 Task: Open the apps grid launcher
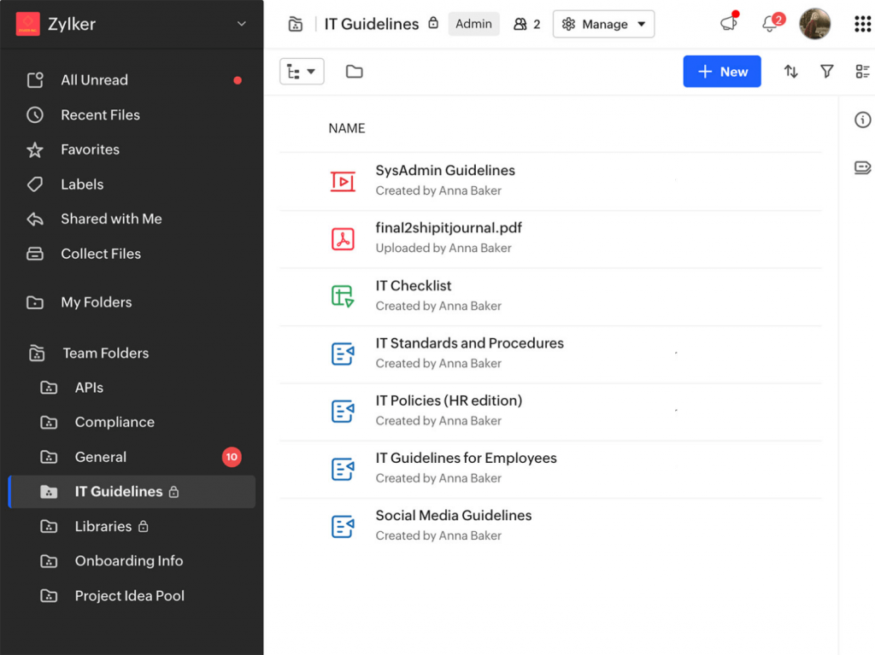point(862,24)
